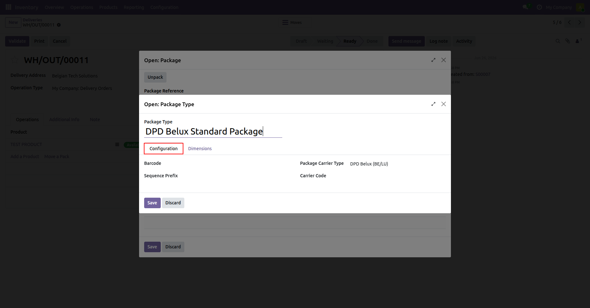Screen dimensions: 590x308
Task: Click the Validate button
Action: point(17,41)
